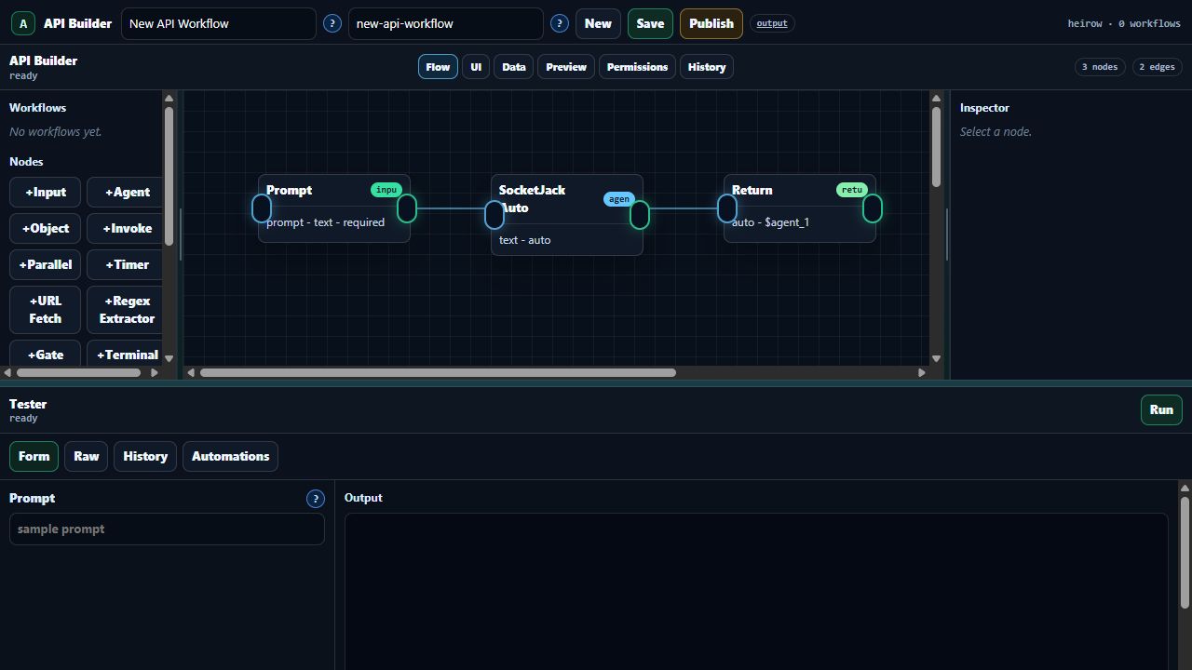Viewport: 1192px width, 670px height.
Task: Publish the workflow
Action: [711, 23]
